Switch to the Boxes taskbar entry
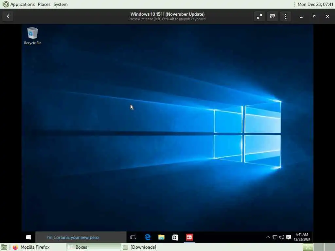Viewport: 335px width, 251px height. 93,247
